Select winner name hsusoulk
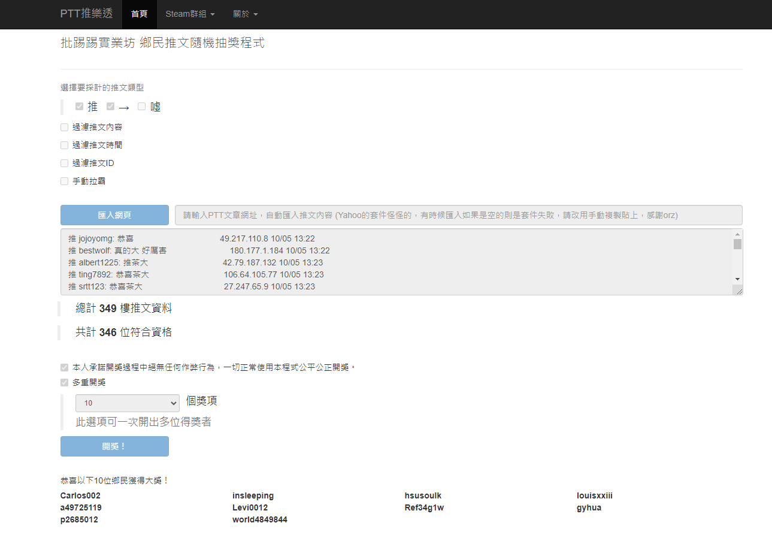 click(x=423, y=496)
